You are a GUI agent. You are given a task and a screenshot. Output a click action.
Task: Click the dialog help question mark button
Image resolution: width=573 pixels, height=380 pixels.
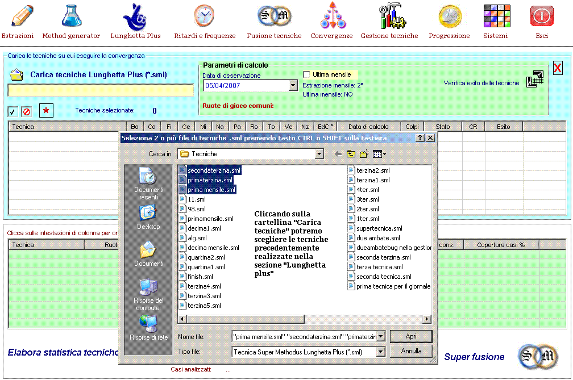[420, 137]
